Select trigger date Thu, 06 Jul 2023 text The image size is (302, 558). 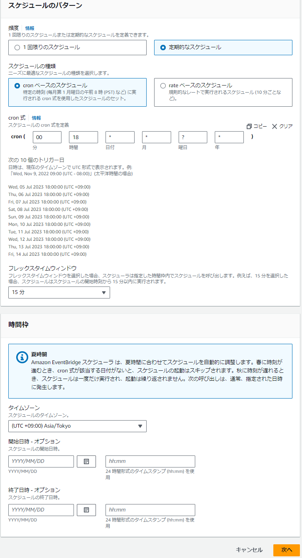(49, 194)
